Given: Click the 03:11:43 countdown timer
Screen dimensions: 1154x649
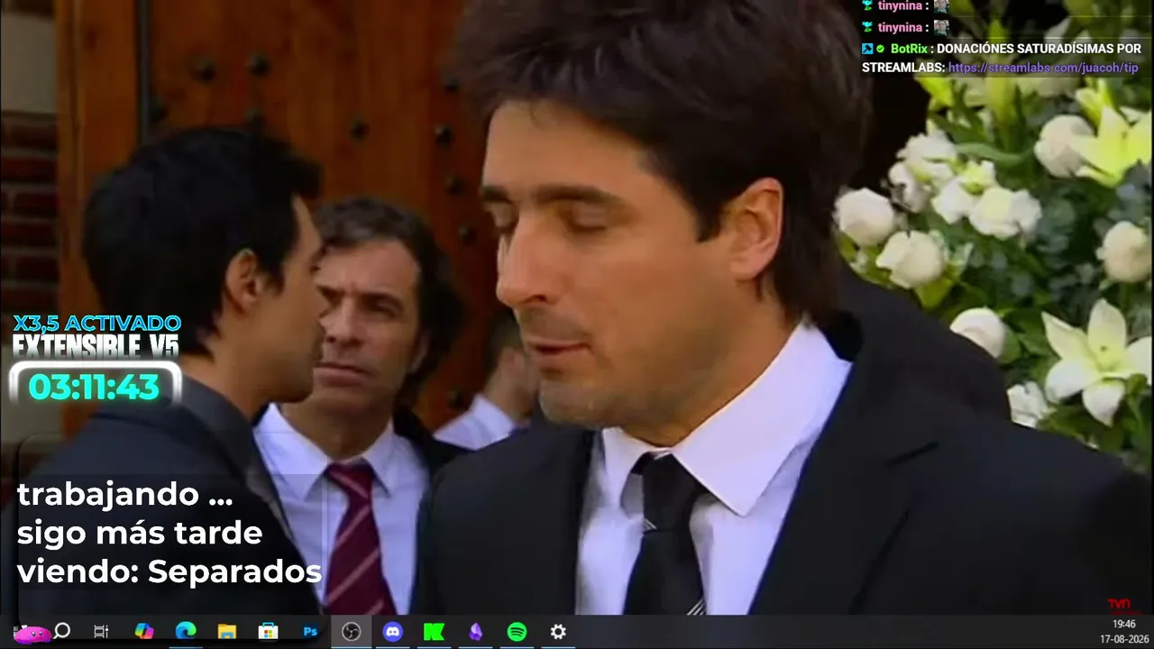Looking at the screenshot, I should 94,387.
